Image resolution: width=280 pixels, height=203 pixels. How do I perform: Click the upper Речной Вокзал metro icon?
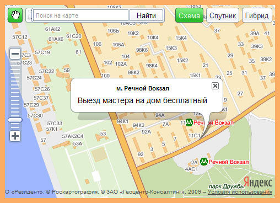[189, 122]
